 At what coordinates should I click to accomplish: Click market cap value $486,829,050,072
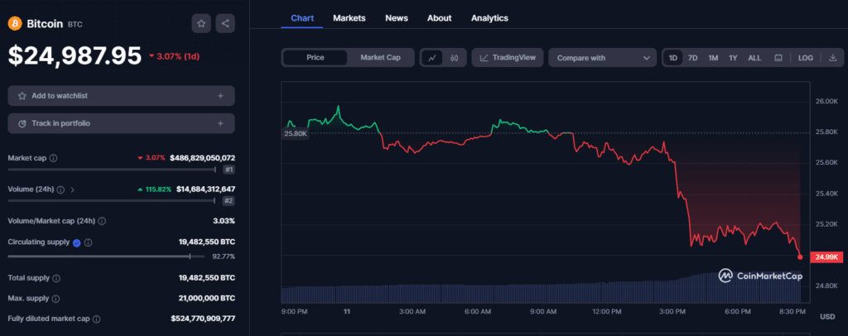pos(202,158)
